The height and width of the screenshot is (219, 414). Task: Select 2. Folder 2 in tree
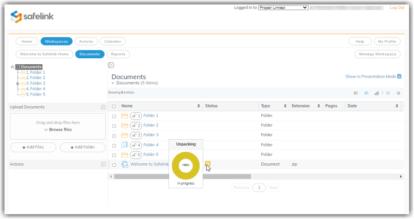coord(36,77)
